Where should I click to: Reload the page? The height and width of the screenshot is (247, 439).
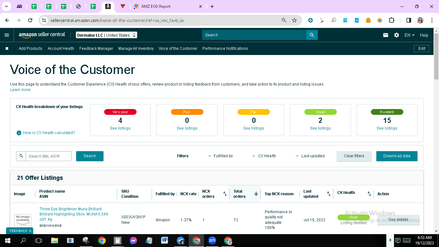30,20
